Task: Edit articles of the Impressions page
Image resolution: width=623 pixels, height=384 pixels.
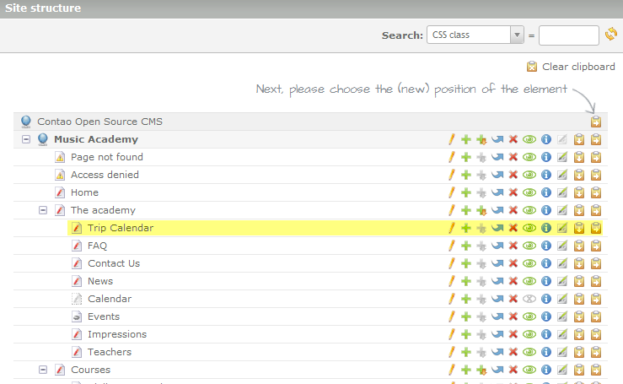Action: pos(562,334)
